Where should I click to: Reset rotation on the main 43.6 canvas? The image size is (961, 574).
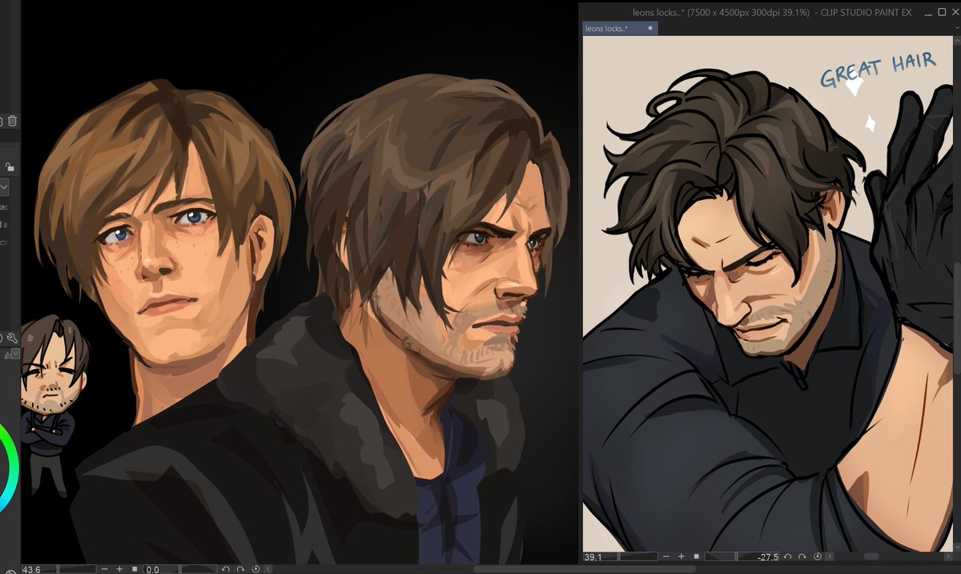(255, 569)
